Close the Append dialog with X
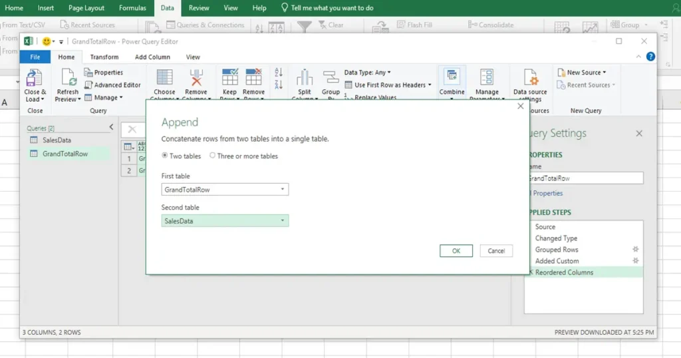 coord(520,106)
